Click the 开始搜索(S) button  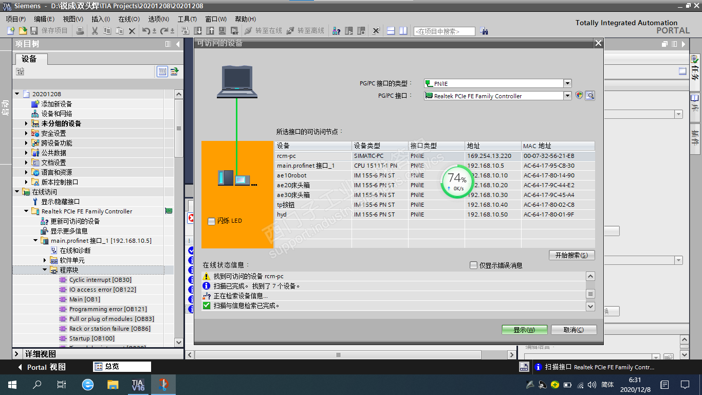(571, 255)
